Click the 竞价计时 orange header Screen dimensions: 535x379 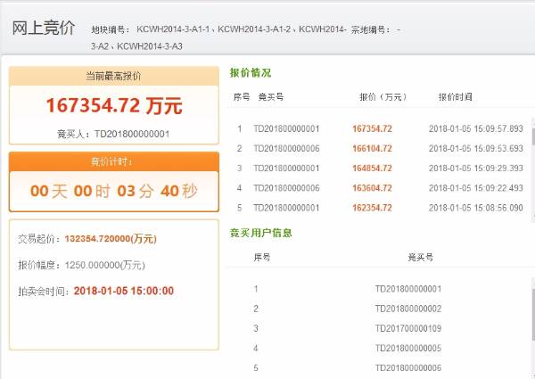click(112, 161)
